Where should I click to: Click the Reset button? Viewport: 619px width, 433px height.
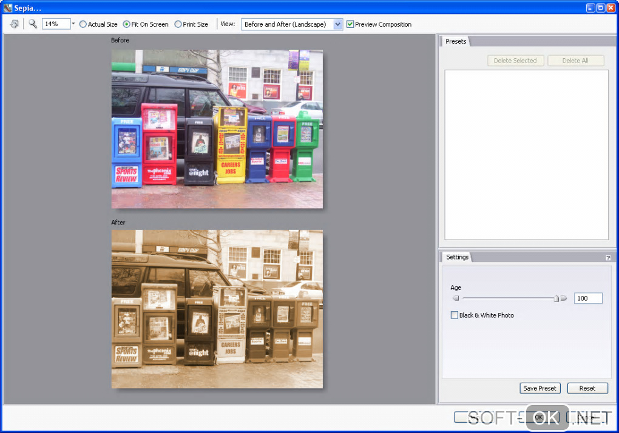(587, 389)
